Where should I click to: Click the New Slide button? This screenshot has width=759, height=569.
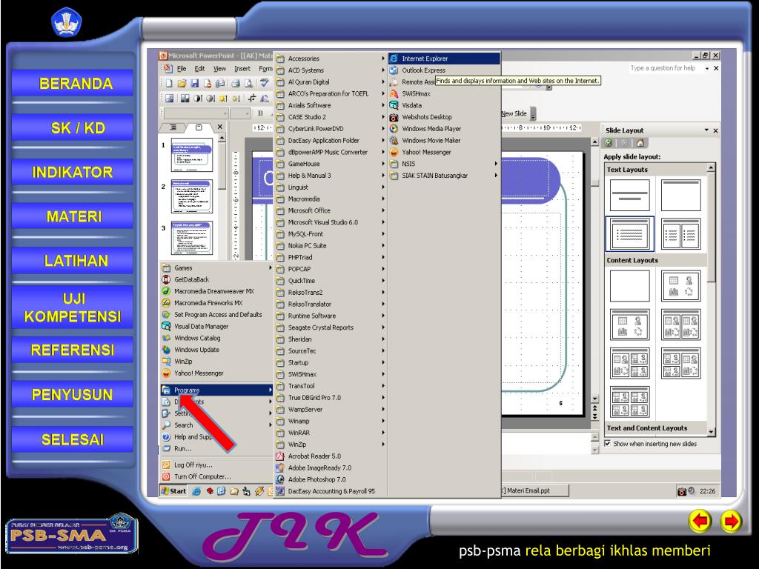click(x=514, y=113)
